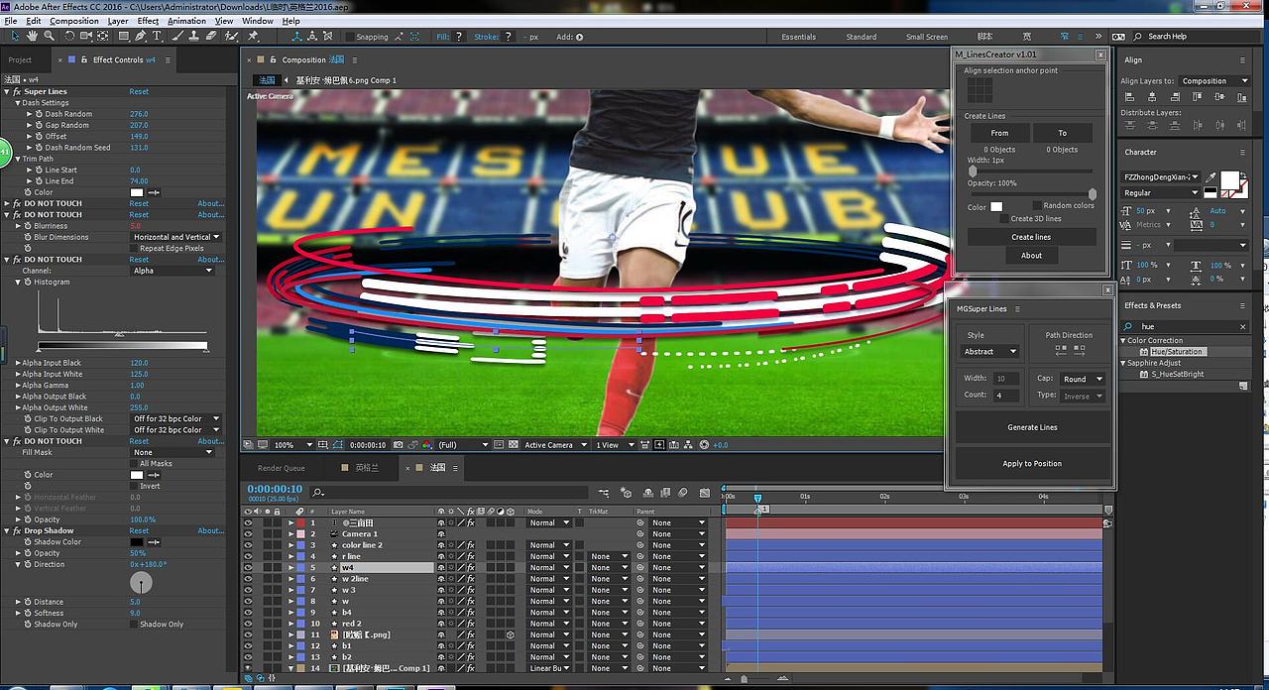This screenshot has width=1269, height=690.
Task: Select the Roto Brush tool
Action: pos(231,36)
